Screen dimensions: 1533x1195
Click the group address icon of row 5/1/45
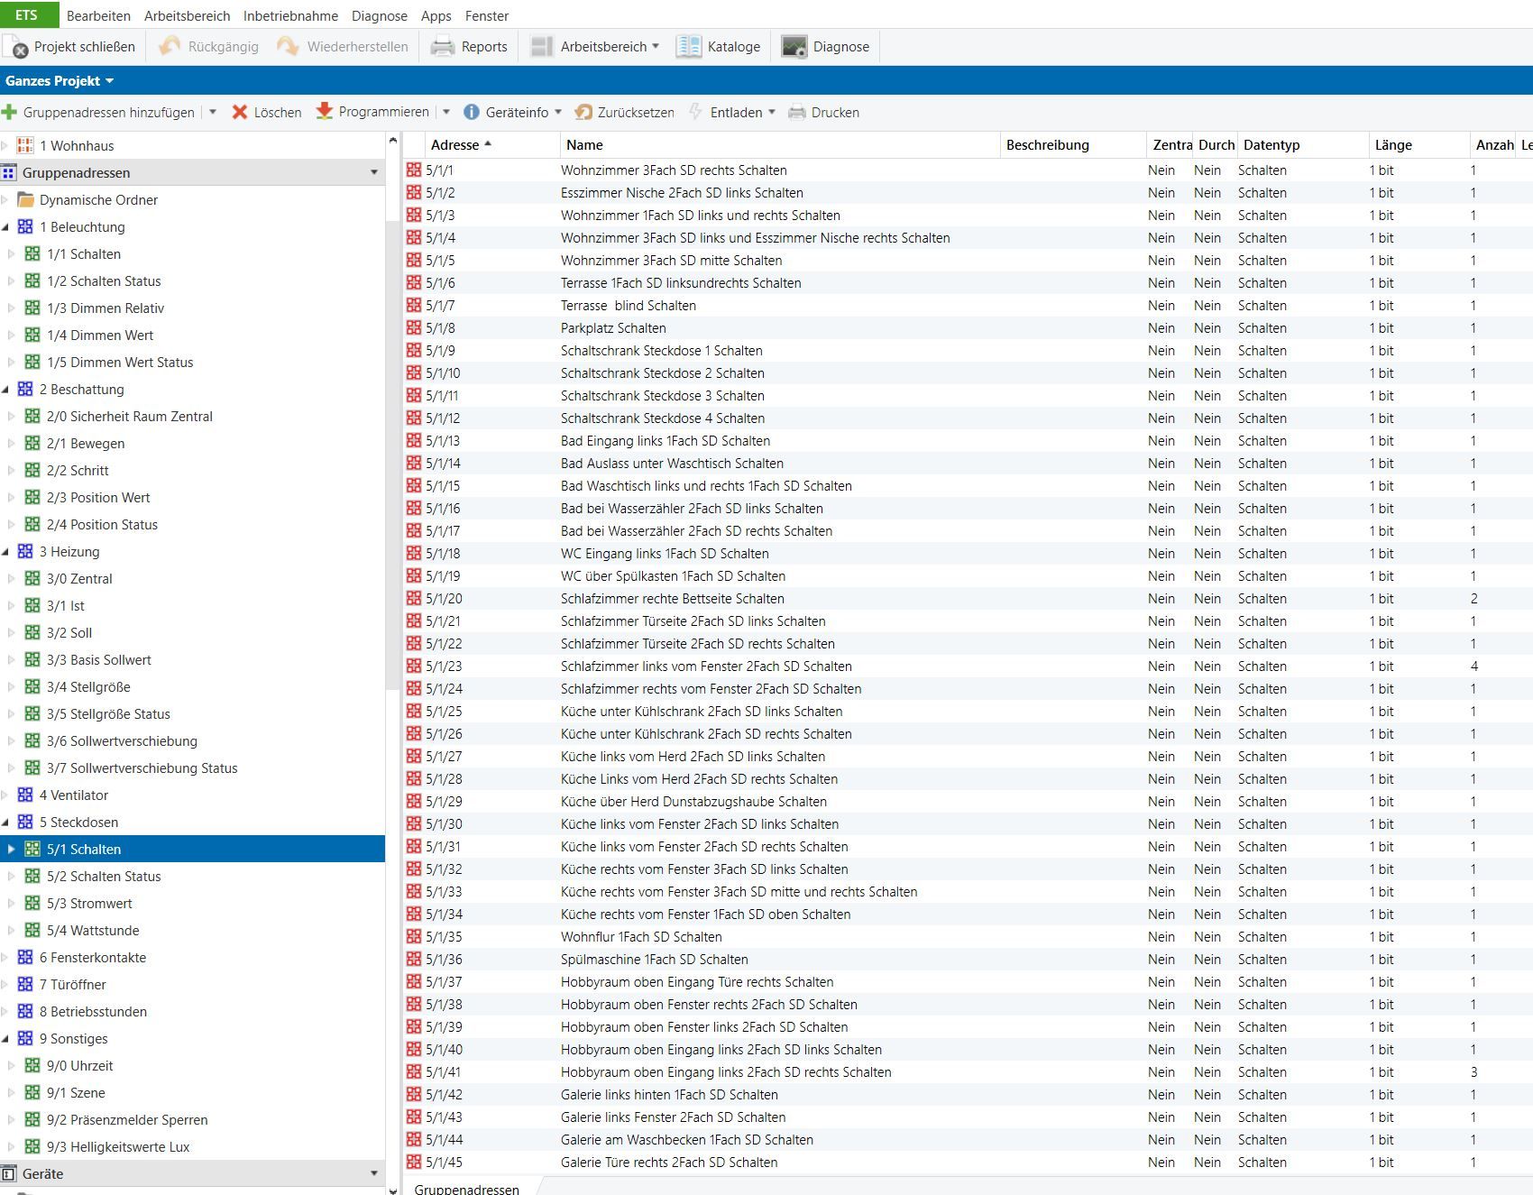[414, 1162]
